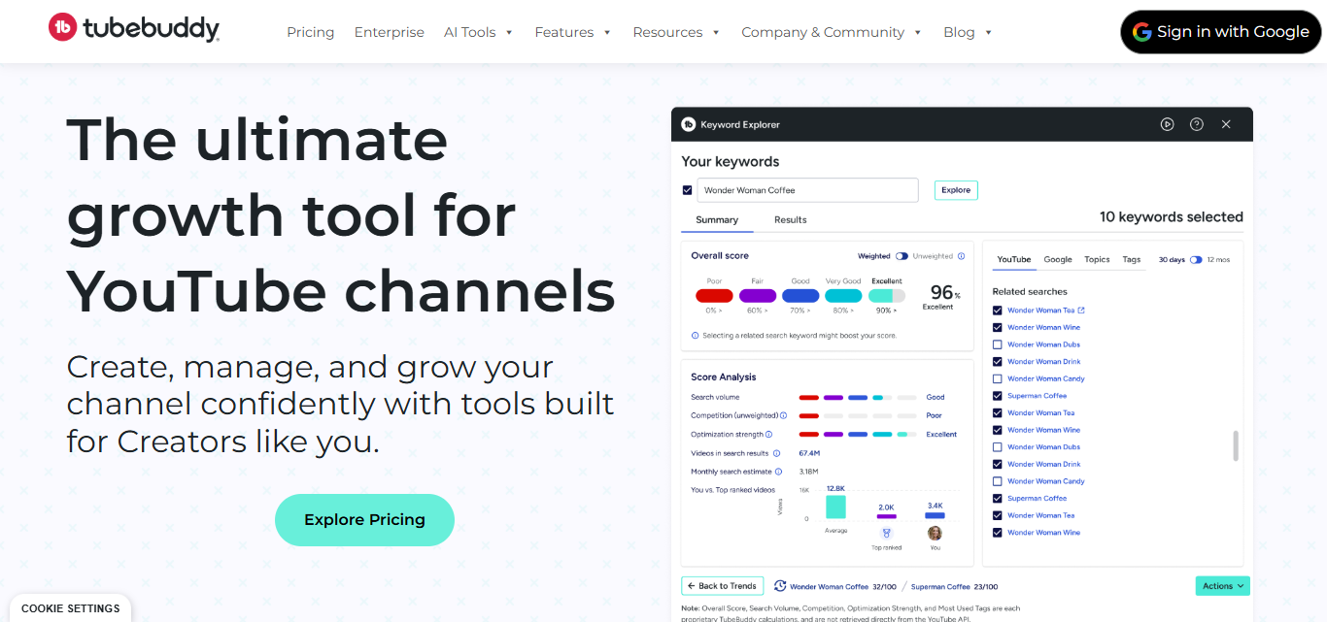Click the Explore button next to keyword field
Image resolution: width=1327 pixels, height=622 pixels.
coord(956,190)
